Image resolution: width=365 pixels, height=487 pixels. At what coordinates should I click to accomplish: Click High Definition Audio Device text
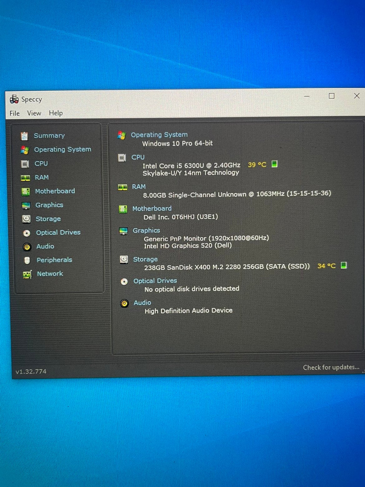(188, 311)
